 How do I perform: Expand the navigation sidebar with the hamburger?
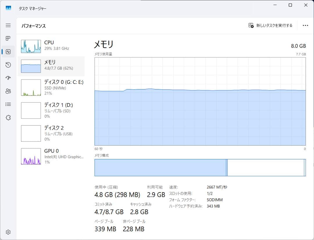pos(8,25)
